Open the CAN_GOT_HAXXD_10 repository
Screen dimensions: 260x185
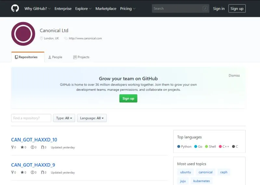34,140
